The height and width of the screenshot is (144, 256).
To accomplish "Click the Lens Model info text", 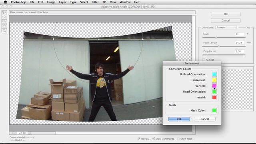I will coord(18,140).
